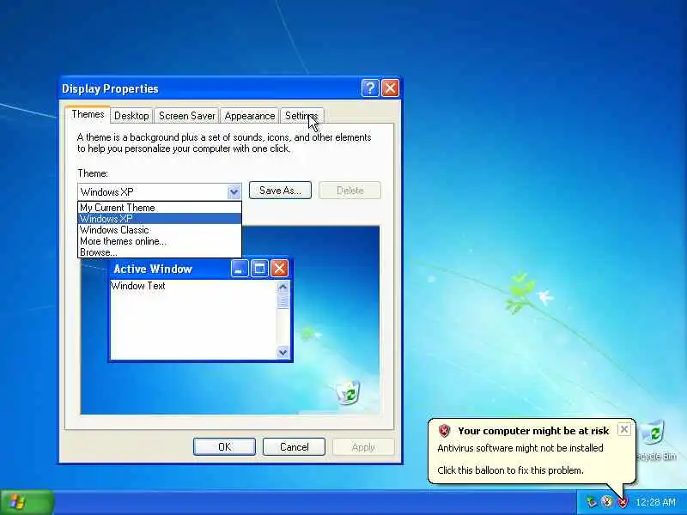This screenshot has width=687, height=515.
Task: Collapse the Theme dropdown arrow
Action: (x=234, y=191)
